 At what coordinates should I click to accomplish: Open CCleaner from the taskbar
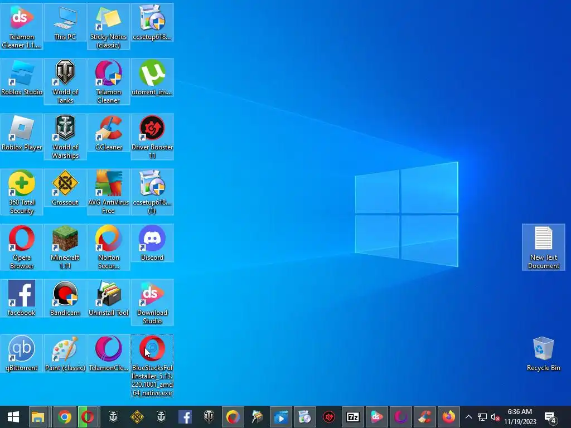pyautogui.click(x=424, y=417)
